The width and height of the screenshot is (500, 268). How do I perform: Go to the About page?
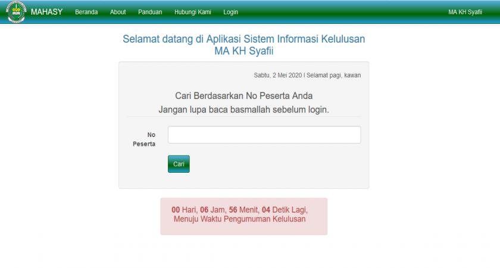118,12
